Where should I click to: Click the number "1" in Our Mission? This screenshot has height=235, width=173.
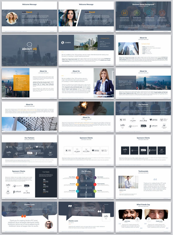86,179
